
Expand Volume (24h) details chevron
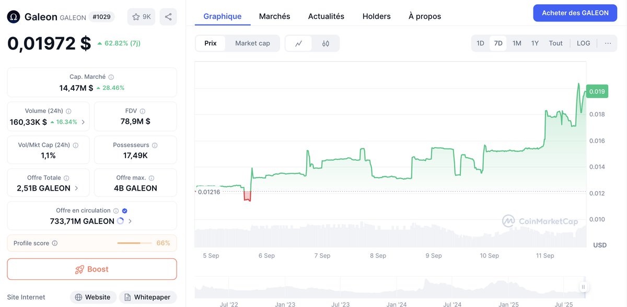point(83,122)
